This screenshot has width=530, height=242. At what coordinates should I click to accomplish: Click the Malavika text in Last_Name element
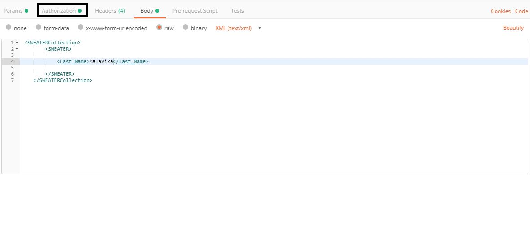tap(101, 61)
